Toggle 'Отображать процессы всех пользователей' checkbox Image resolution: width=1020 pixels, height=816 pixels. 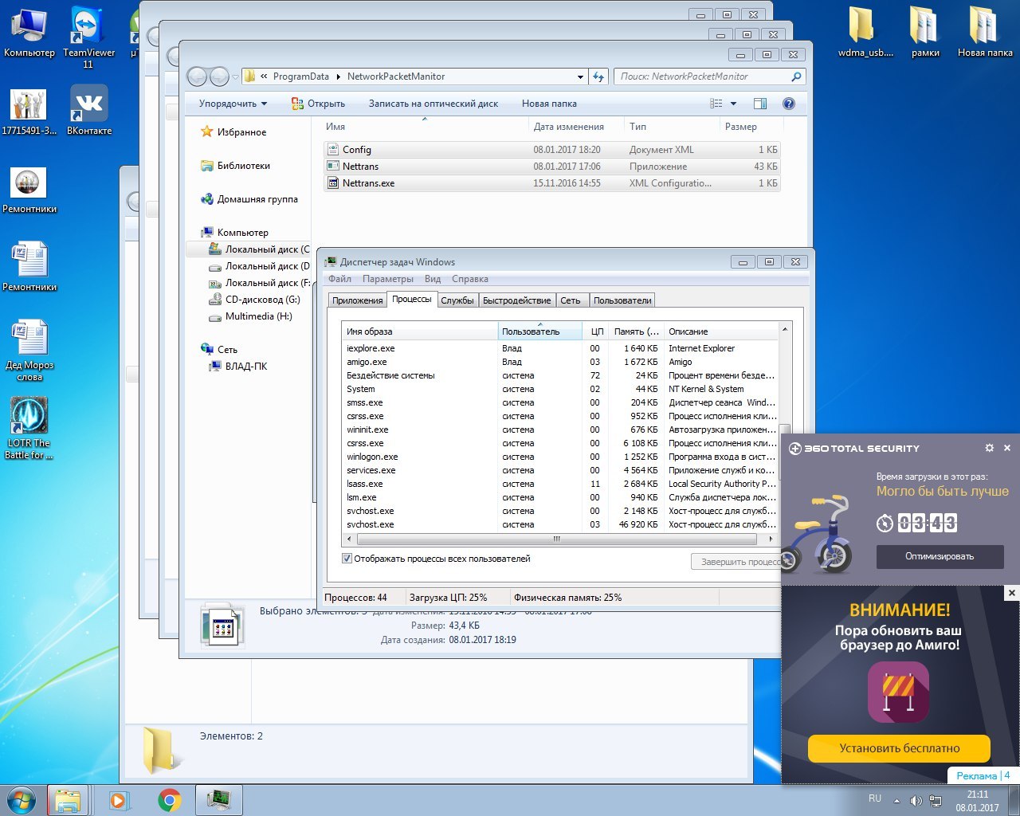pyautogui.click(x=347, y=559)
